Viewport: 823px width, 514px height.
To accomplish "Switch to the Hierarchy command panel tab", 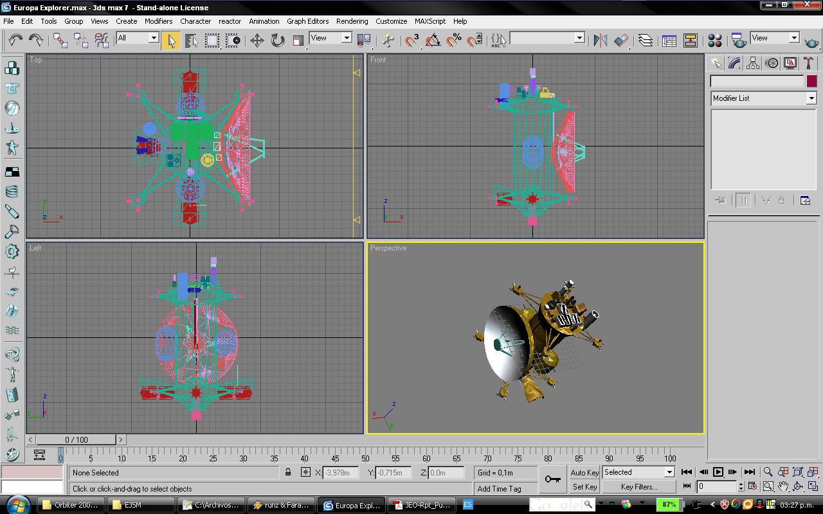I will 753,63.
